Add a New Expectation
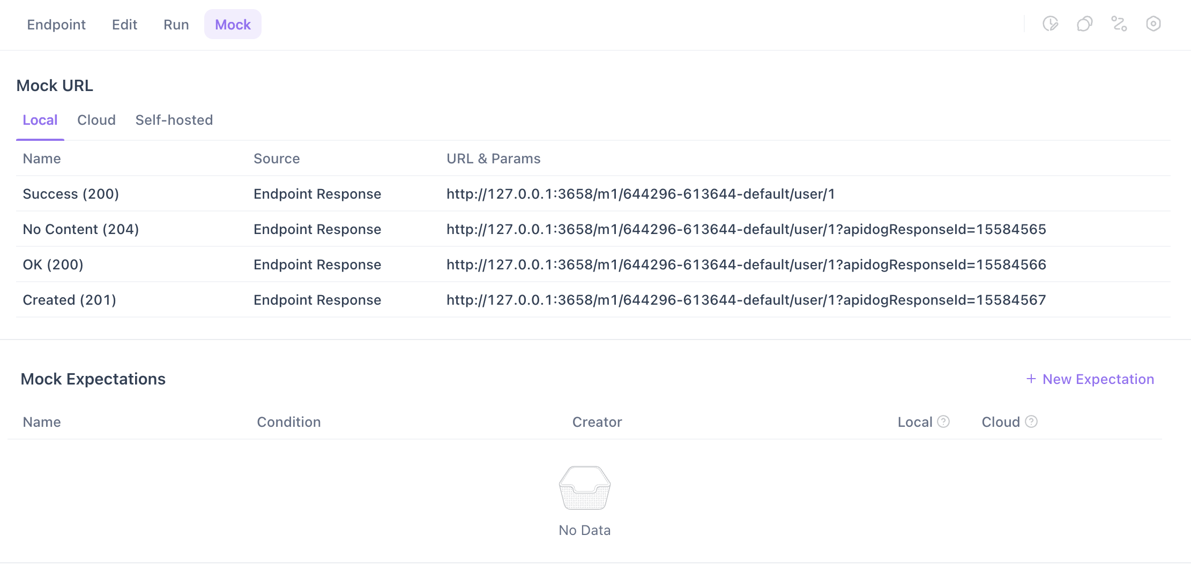1191x573 pixels. [1090, 379]
